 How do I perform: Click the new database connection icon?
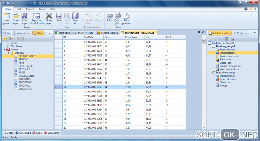[4, 39]
